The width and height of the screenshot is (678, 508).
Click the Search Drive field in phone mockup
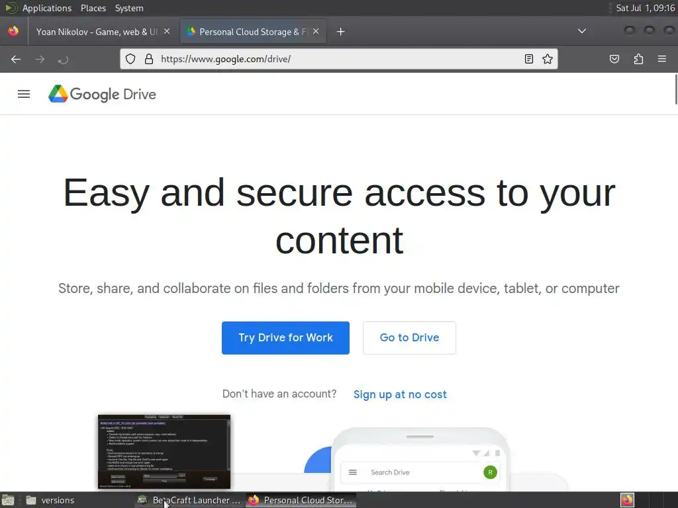[419, 472]
